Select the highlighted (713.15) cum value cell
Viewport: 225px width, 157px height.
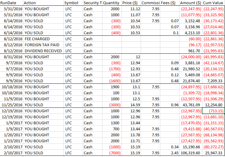click(213, 111)
